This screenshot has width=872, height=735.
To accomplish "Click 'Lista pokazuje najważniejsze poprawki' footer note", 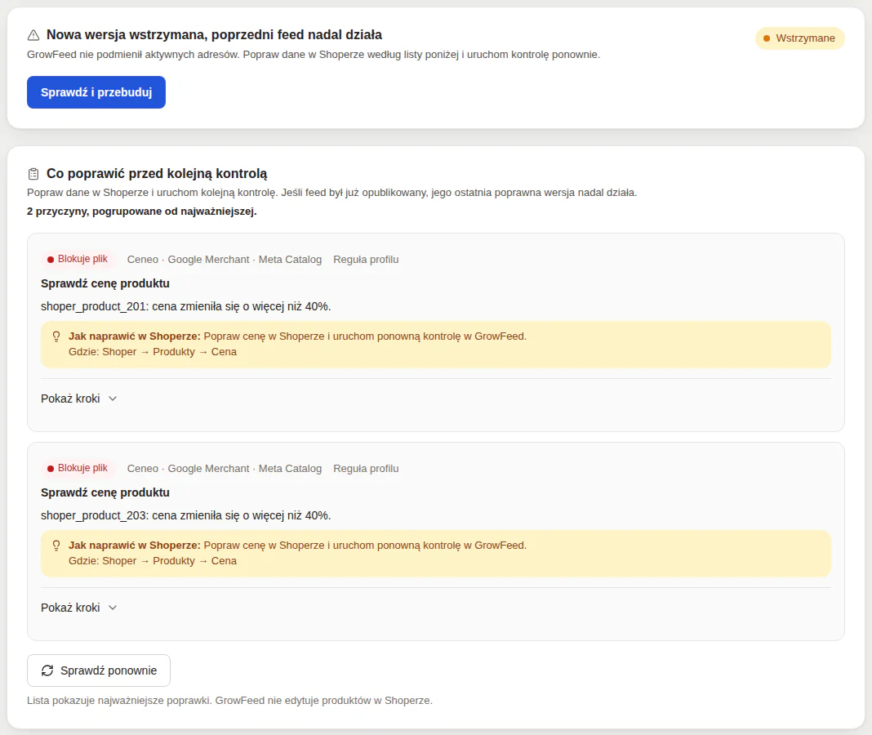I will click(x=229, y=701).
